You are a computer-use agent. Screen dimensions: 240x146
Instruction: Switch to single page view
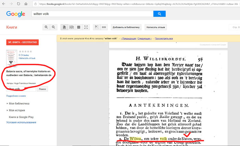pos(64,27)
